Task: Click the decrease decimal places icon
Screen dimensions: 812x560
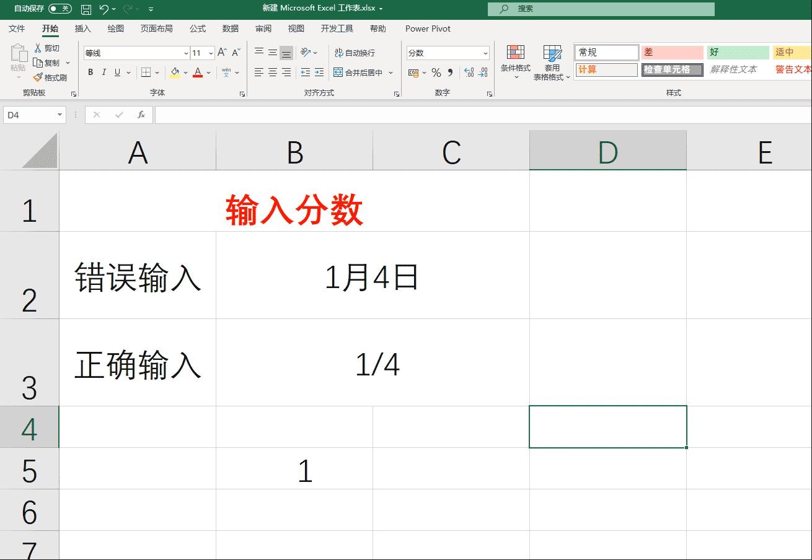Action: (x=484, y=72)
